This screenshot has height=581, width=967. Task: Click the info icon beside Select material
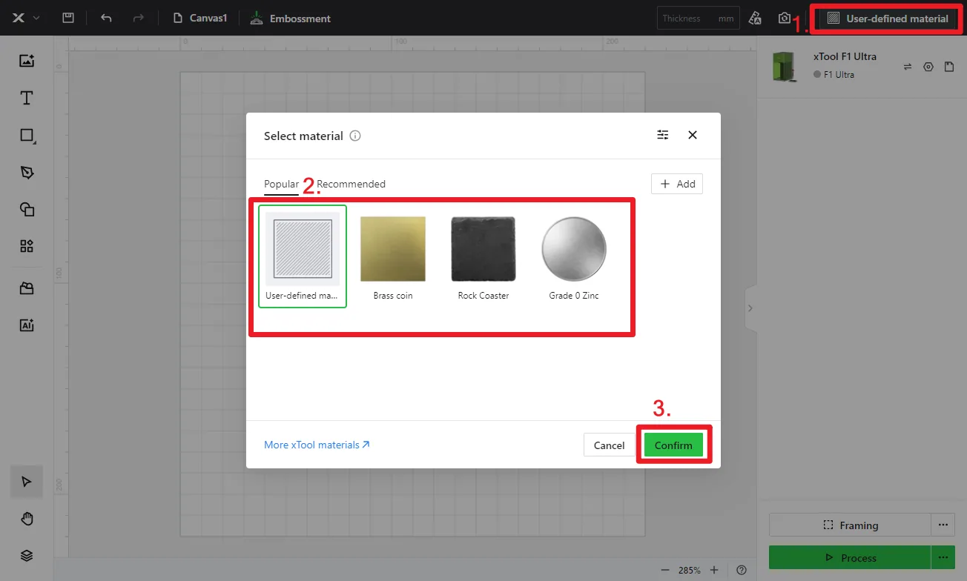(355, 136)
